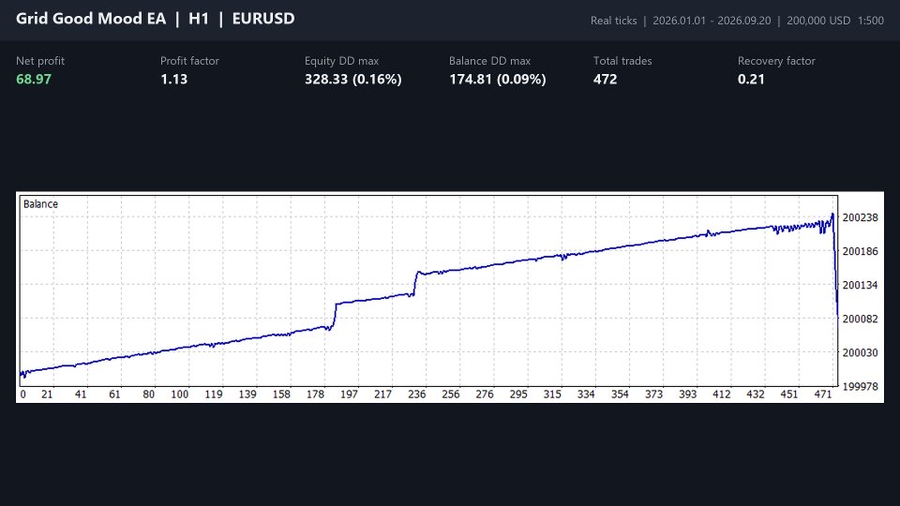This screenshot has height=506, width=900.
Task: Click the y-axis value 200082
Action: pos(860,319)
